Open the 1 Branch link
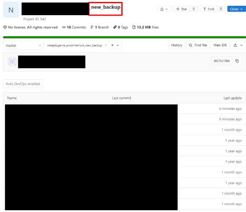 click(x=100, y=27)
